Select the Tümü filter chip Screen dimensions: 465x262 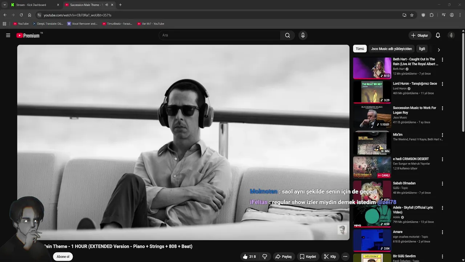tap(360, 49)
